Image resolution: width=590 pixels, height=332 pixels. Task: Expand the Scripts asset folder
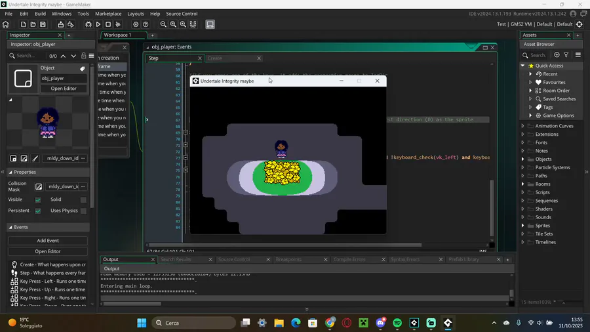pos(522,192)
